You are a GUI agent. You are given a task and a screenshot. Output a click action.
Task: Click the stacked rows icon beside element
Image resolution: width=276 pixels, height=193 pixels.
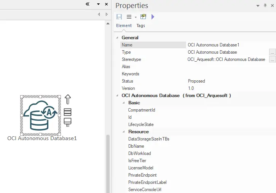[67, 112]
